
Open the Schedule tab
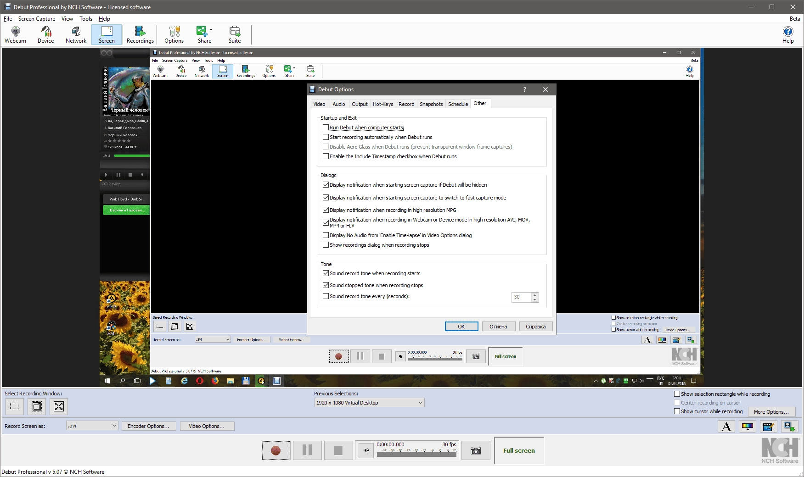click(458, 104)
